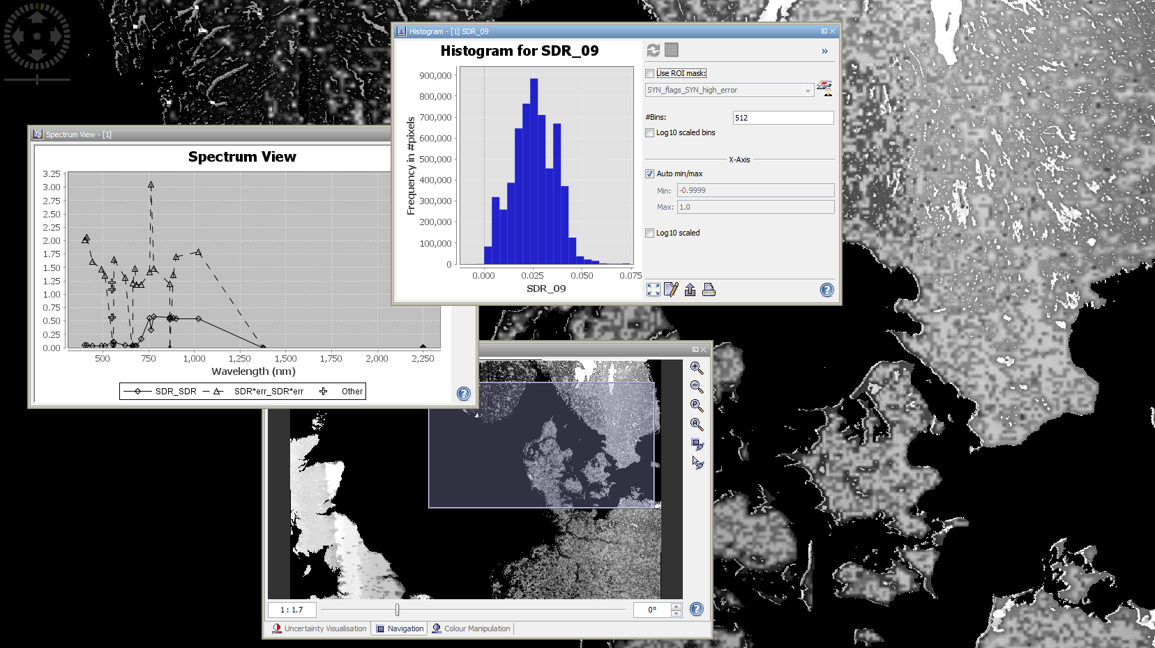Open help for the Spectrum View

[464, 394]
